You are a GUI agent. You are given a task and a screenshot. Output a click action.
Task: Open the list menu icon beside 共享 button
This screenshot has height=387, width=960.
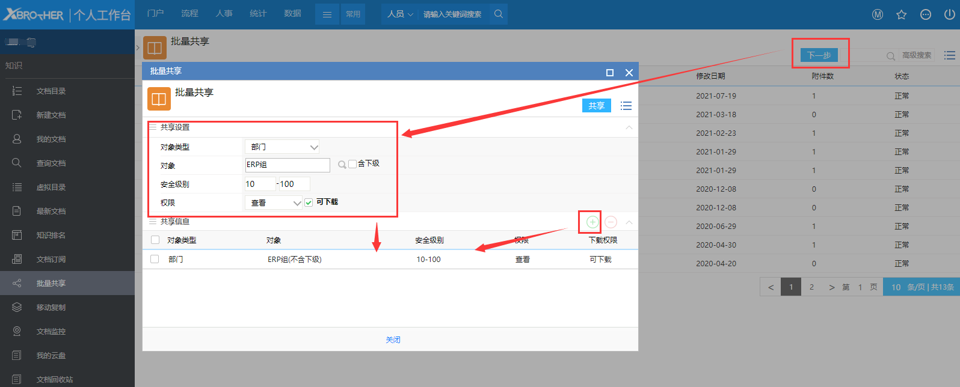coord(626,106)
